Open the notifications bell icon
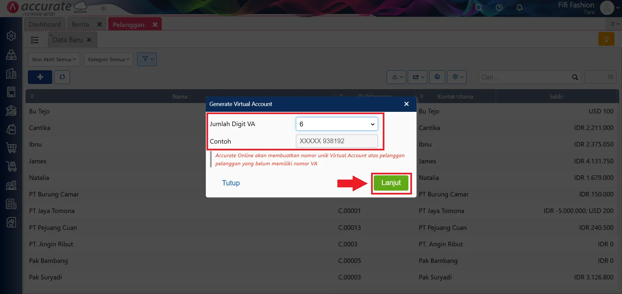Viewport: 622px width, 294px height. click(x=519, y=7)
